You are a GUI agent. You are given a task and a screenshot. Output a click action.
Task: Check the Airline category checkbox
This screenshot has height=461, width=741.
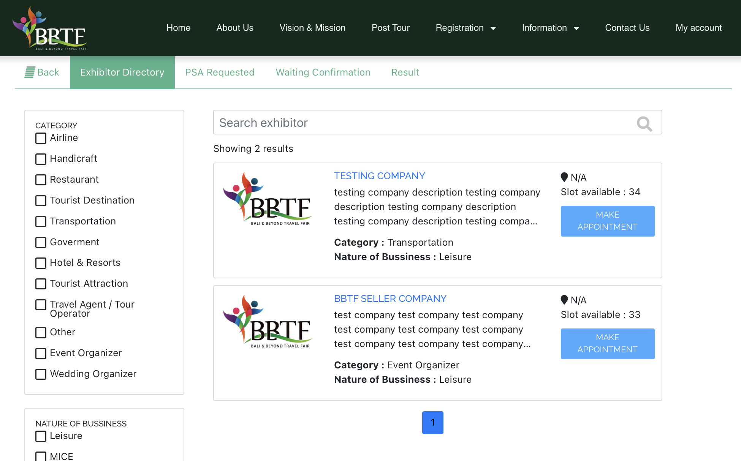coord(41,138)
